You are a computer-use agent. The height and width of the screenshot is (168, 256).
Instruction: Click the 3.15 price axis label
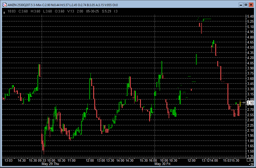250,94
